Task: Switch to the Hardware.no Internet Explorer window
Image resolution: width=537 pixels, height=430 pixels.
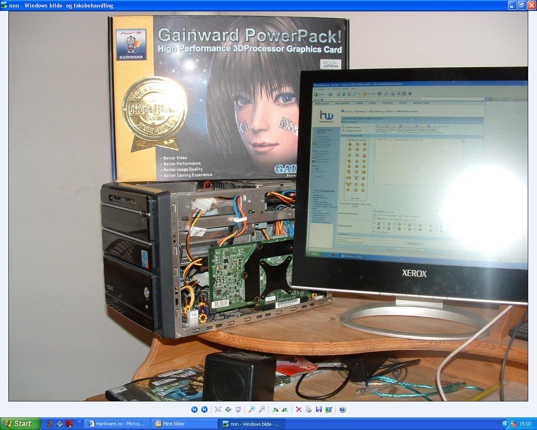Action: coord(117,424)
